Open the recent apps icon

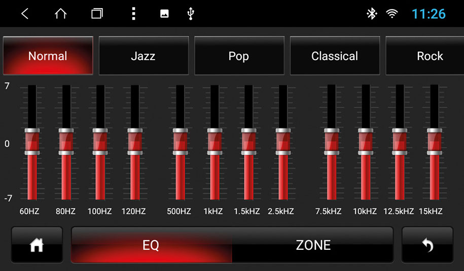tap(97, 14)
